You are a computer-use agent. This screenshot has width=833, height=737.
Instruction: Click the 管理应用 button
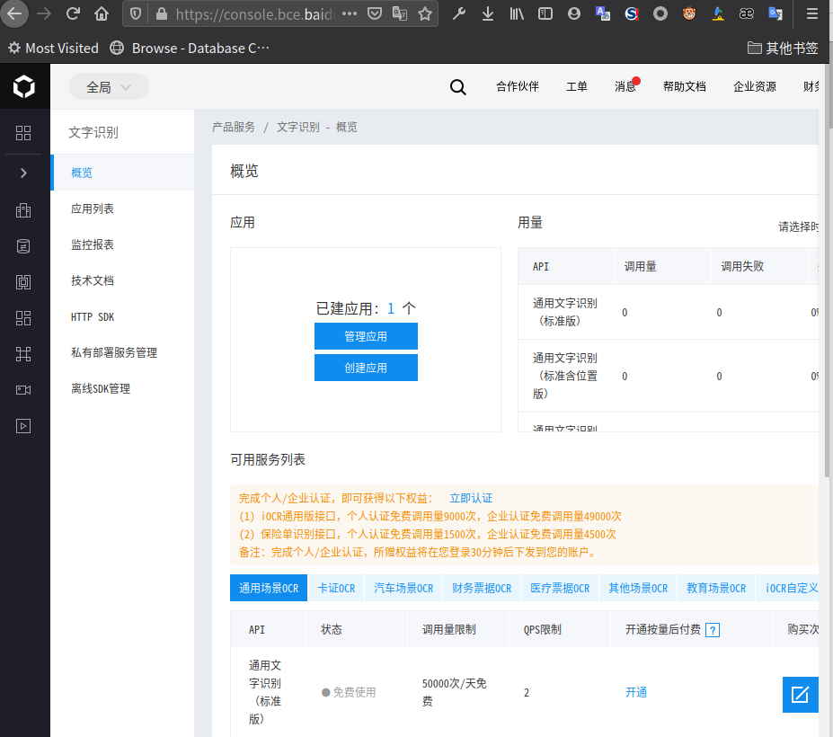click(366, 336)
